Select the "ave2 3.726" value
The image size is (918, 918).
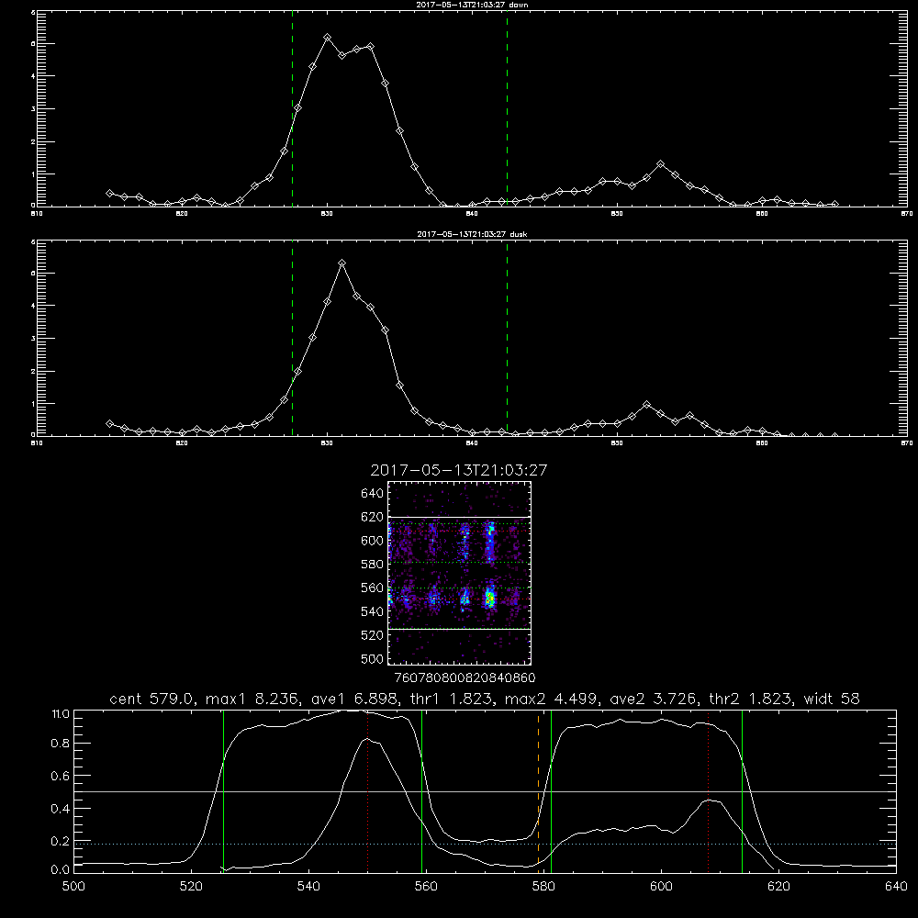(652, 699)
